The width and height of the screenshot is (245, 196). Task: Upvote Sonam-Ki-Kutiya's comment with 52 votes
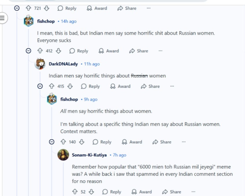click(x=75, y=192)
